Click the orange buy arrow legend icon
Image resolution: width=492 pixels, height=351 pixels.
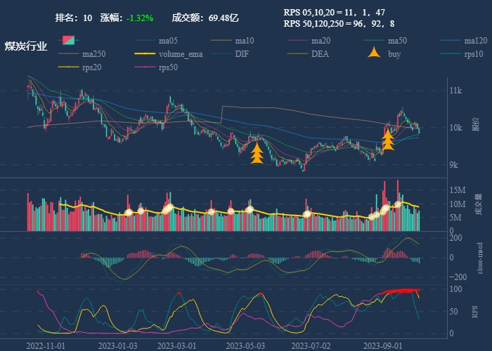point(376,53)
